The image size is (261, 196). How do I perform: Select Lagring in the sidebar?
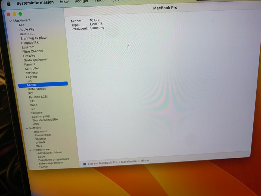[x=32, y=77]
